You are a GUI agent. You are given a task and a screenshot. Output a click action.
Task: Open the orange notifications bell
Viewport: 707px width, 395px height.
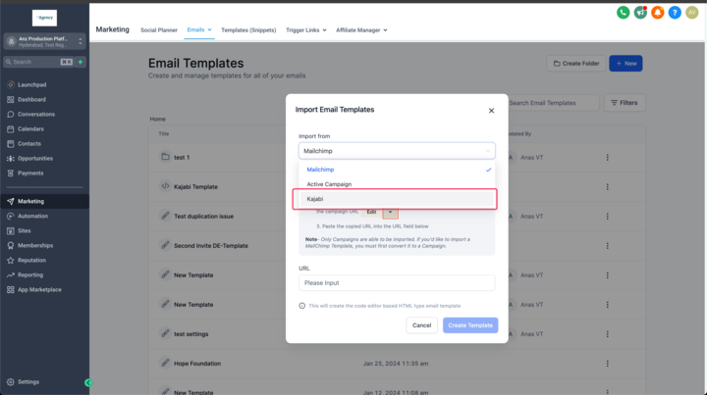point(657,13)
